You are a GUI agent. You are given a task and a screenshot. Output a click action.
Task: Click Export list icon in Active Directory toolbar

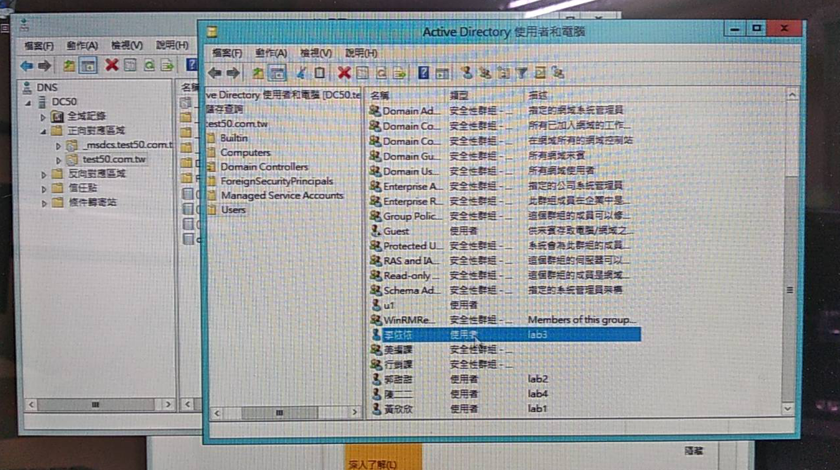(x=399, y=73)
